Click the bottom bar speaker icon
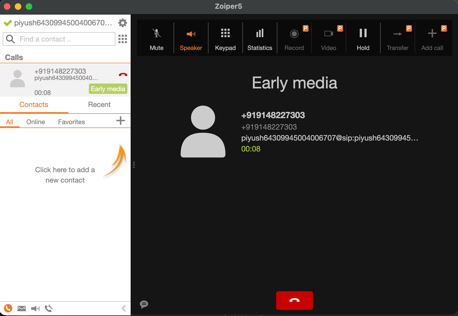 click(x=35, y=308)
